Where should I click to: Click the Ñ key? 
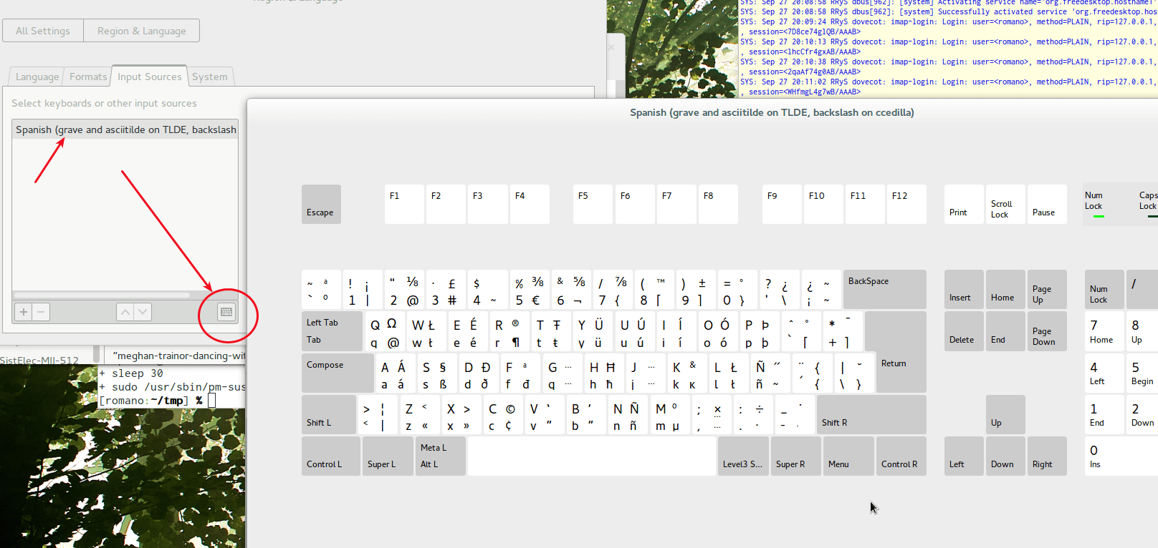(770, 373)
